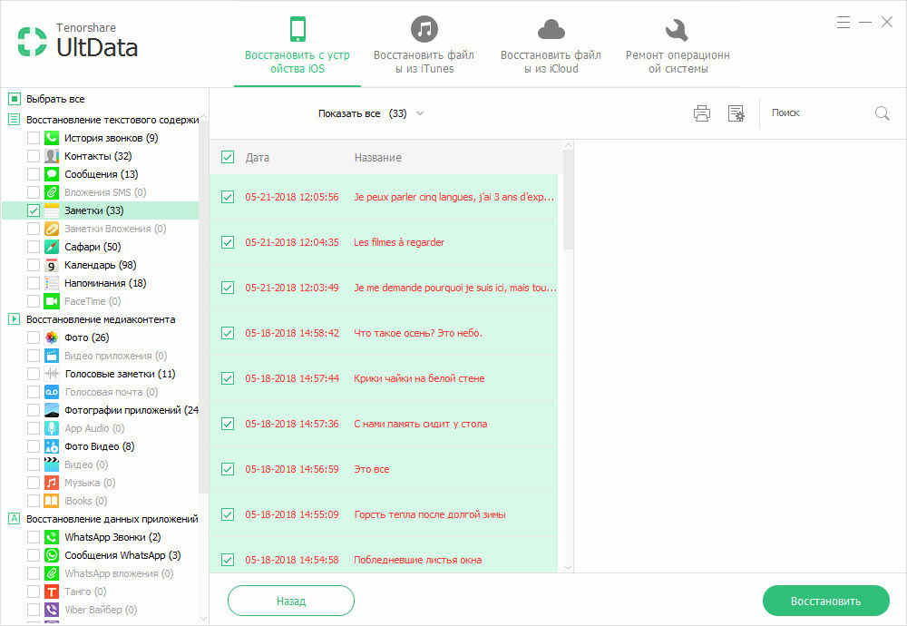Collapse Восстановление данных приложений section
The image size is (907, 626).
(x=15, y=519)
